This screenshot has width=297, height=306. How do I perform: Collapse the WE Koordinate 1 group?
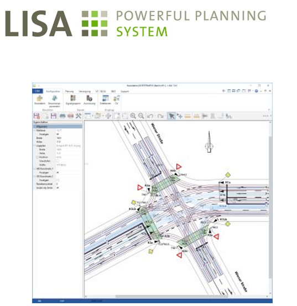(35, 169)
